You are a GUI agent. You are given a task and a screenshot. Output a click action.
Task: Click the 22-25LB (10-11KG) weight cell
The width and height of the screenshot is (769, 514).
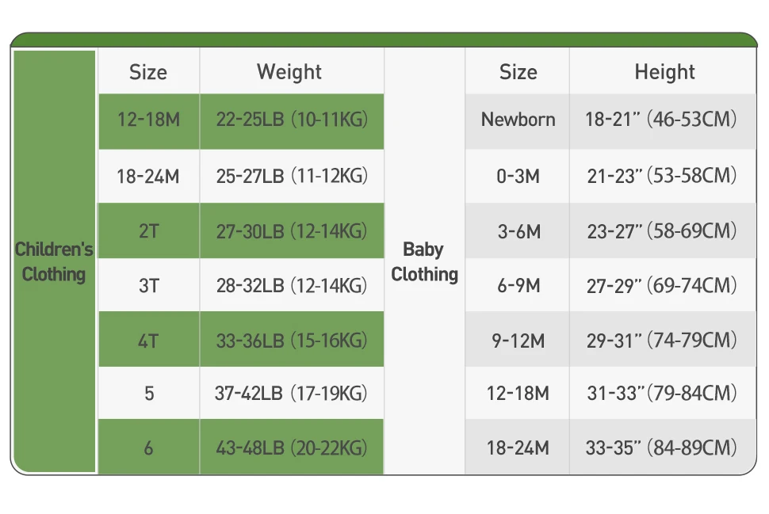click(292, 120)
